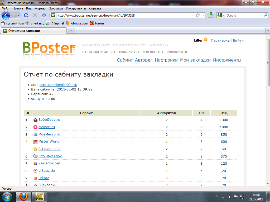Select the Статистика закладки tab
This screenshot has height=202, width=270.
tap(33, 31)
